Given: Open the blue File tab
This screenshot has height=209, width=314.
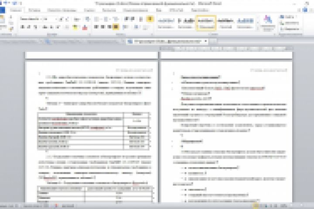Looking at the screenshot, I should coord(3,10).
